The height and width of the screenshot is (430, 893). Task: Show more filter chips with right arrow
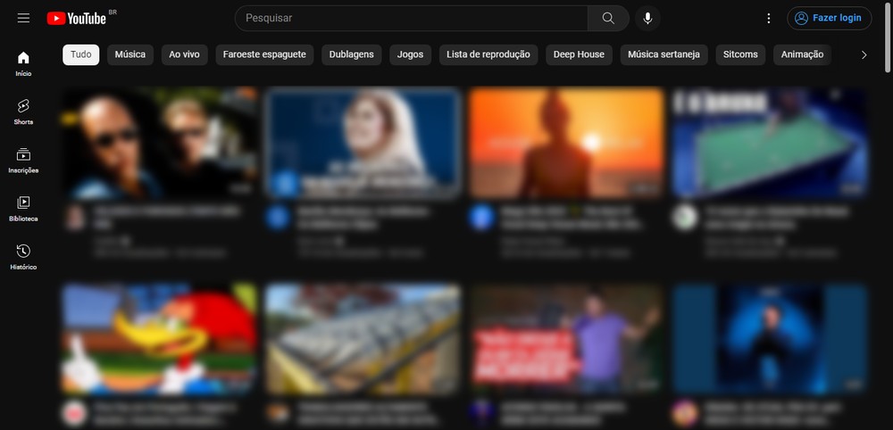point(864,54)
